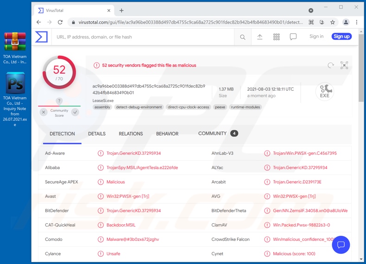
Task: Click the reanalyze refresh icon
Action: pos(330,65)
